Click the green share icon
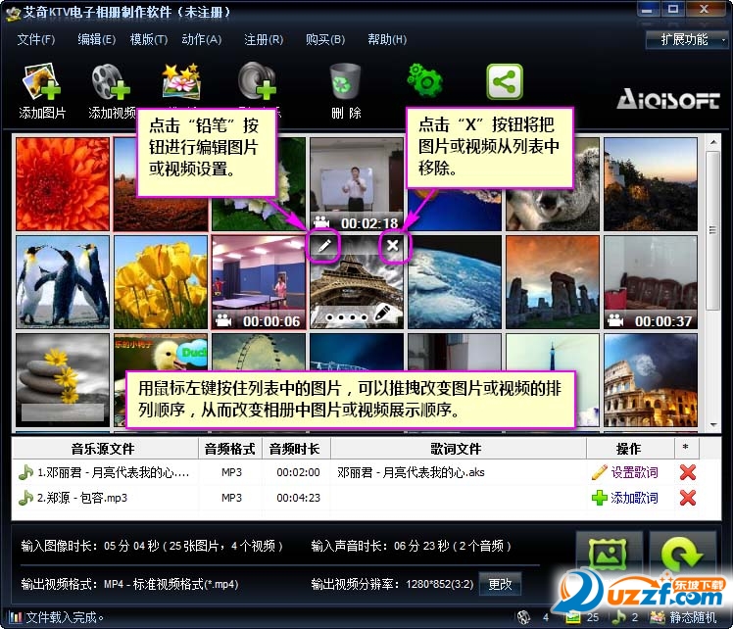The height and width of the screenshot is (629, 733). pos(505,81)
